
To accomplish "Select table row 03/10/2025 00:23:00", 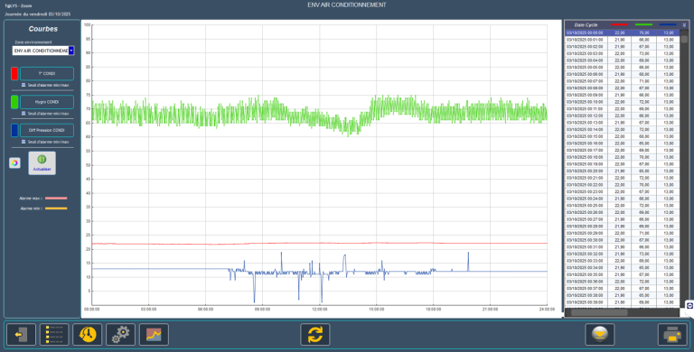I will [623, 192].
